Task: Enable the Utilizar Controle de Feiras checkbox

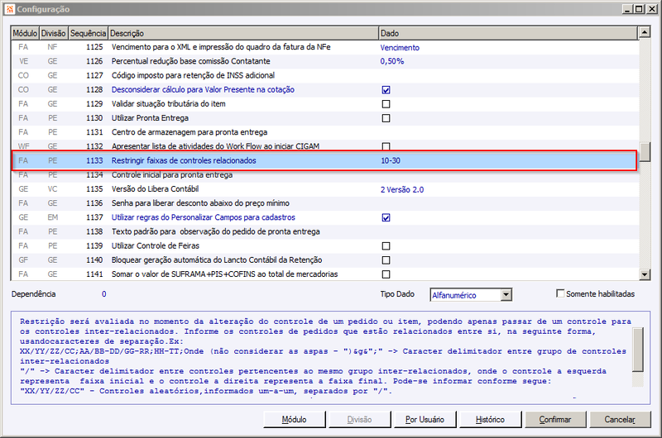Action: tap(386, 245)
